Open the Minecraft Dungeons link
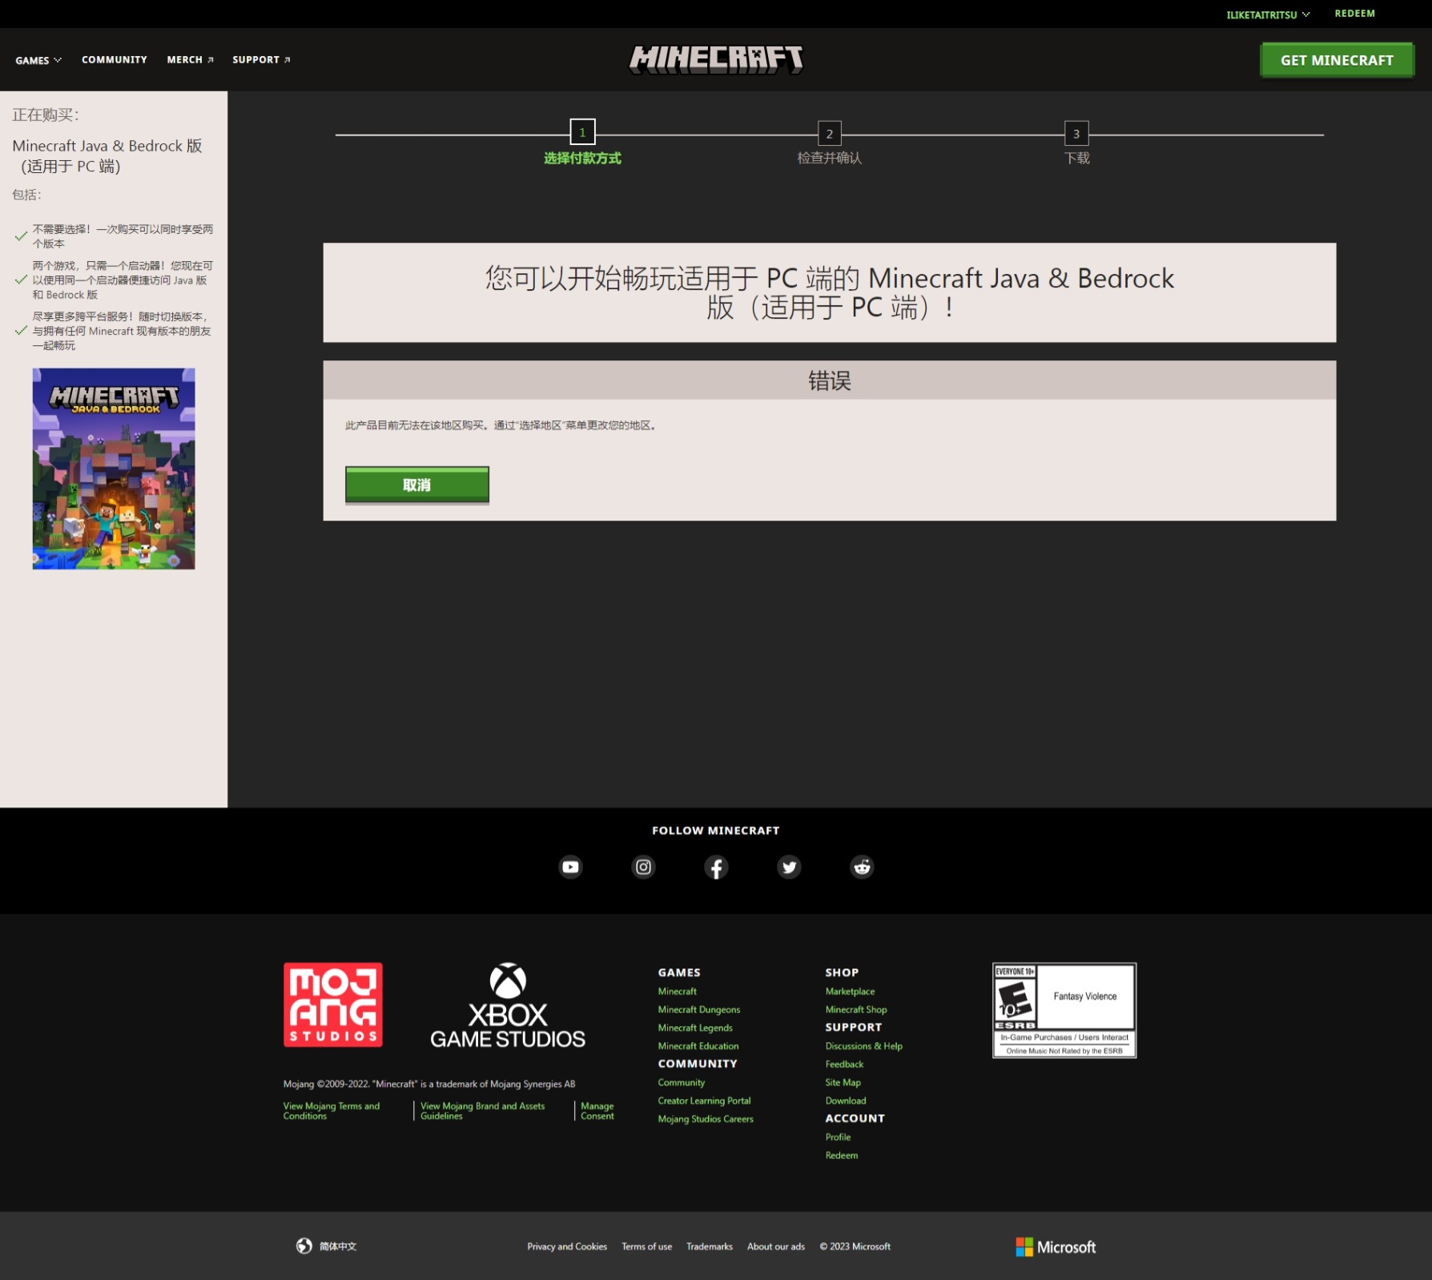The width and height of the screenshot is (1432, 1280). pos(699,1010)
